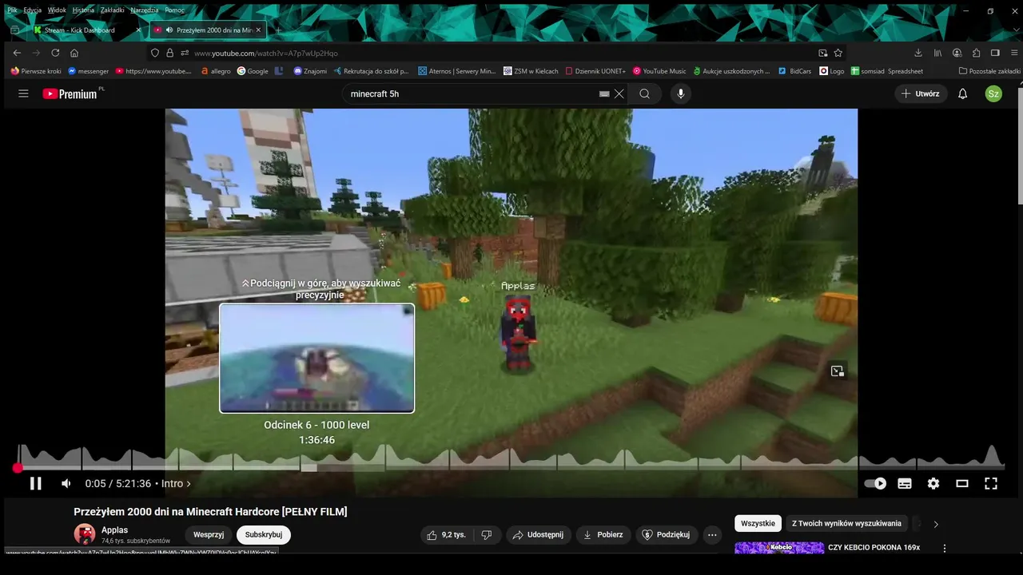Enter fullscreen mode

[x=991, y=483]
